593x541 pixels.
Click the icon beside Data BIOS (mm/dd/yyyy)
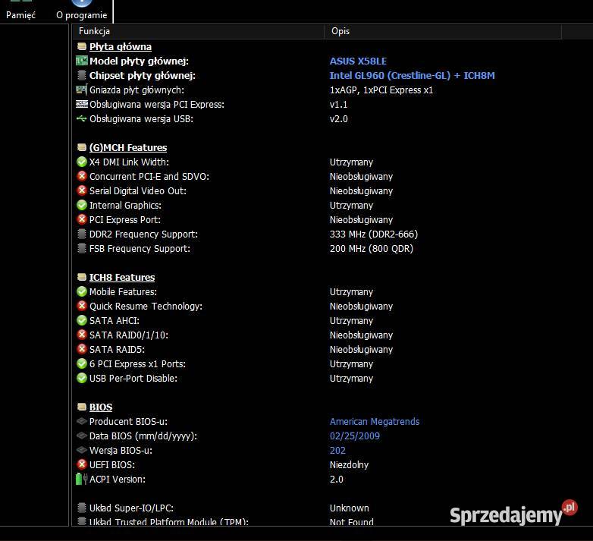click(82, 436)
